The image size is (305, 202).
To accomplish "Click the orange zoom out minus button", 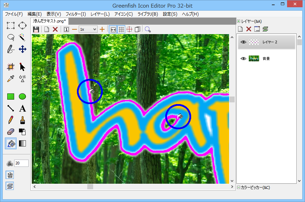I will (x=74, y=29).
